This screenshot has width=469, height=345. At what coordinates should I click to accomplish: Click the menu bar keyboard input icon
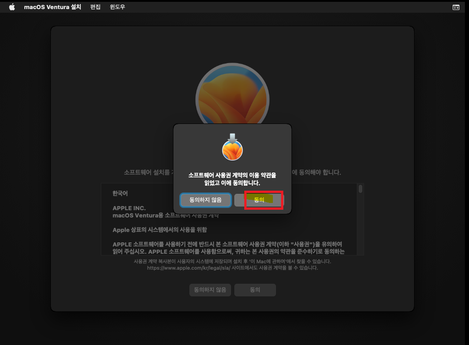click(456, 7)
